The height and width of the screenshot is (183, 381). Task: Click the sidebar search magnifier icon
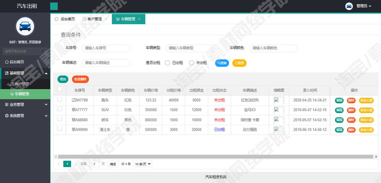tap(44, 52)
